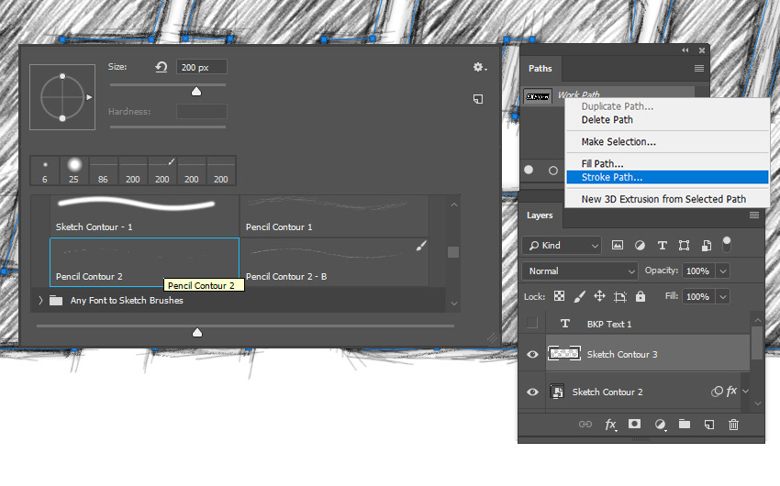Click the layer Fill value field
This screenshot has width=780, height=486.
click(x=698, y=297)
